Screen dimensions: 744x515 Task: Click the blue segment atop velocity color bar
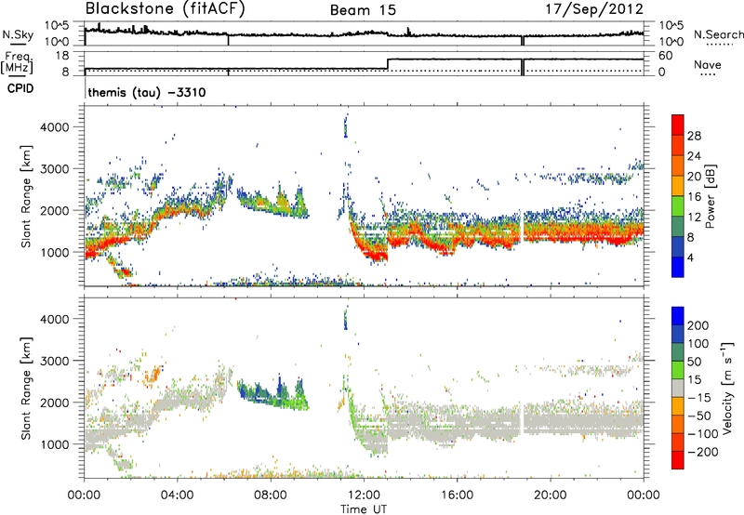[x=678, y=316]
